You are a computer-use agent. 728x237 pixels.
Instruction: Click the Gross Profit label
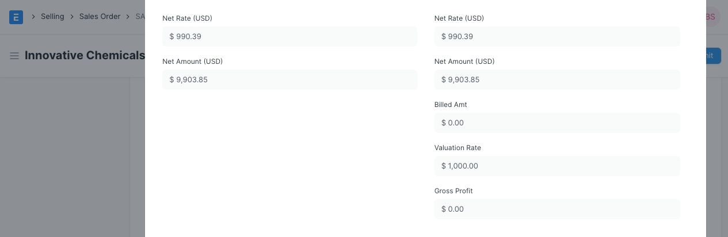click(453, 191)
